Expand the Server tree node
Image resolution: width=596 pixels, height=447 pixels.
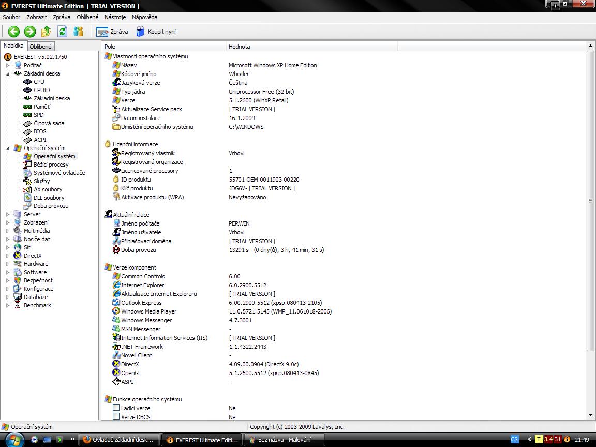click(x=7, y=214)
